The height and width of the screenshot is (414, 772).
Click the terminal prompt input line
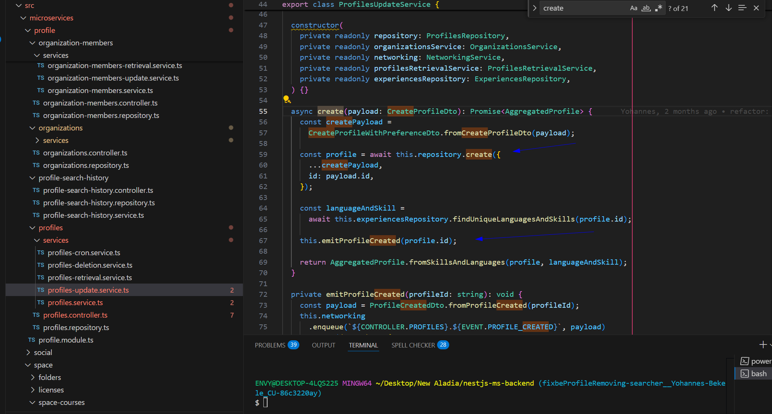(x=266, y=403)
